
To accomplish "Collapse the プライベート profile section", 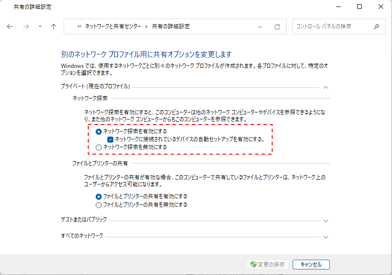I will pyautogui.click(x=326, y=87).
